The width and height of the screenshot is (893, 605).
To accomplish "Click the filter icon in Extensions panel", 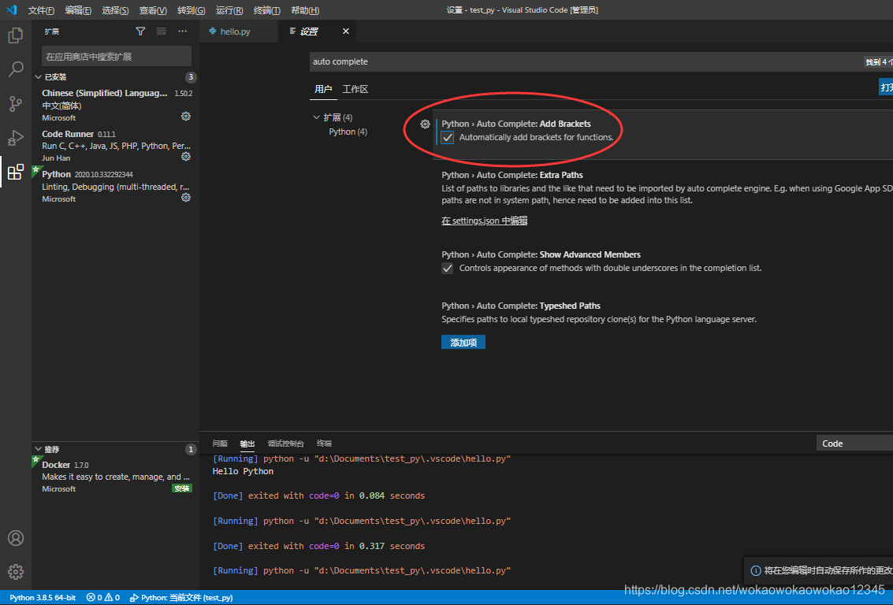I will click(x=140, y=31).
